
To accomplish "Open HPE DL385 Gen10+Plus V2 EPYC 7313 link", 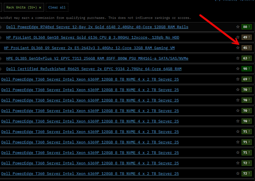I will (97, 58).
